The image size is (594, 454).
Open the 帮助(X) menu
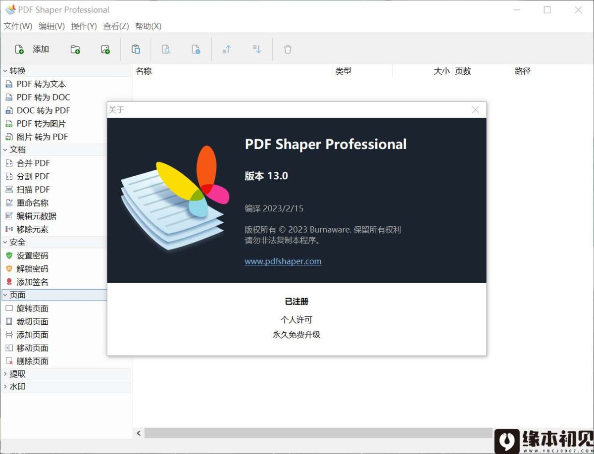coord(148,26)
